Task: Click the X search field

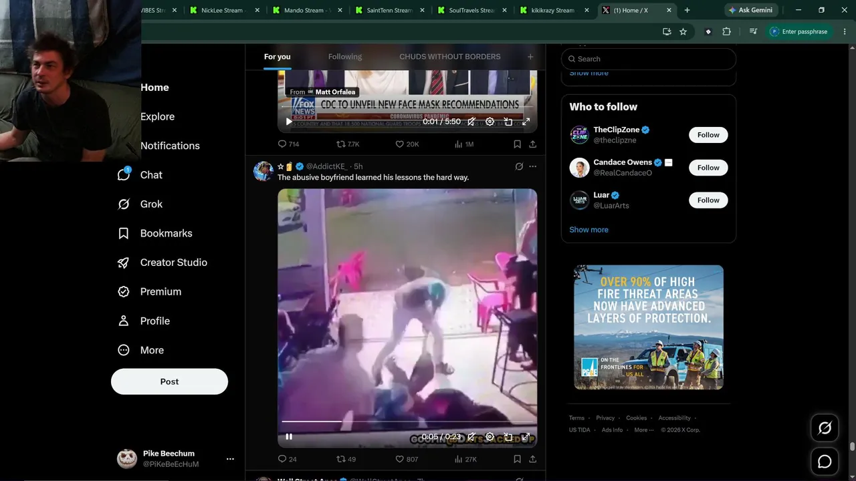Action: [649, 59]
